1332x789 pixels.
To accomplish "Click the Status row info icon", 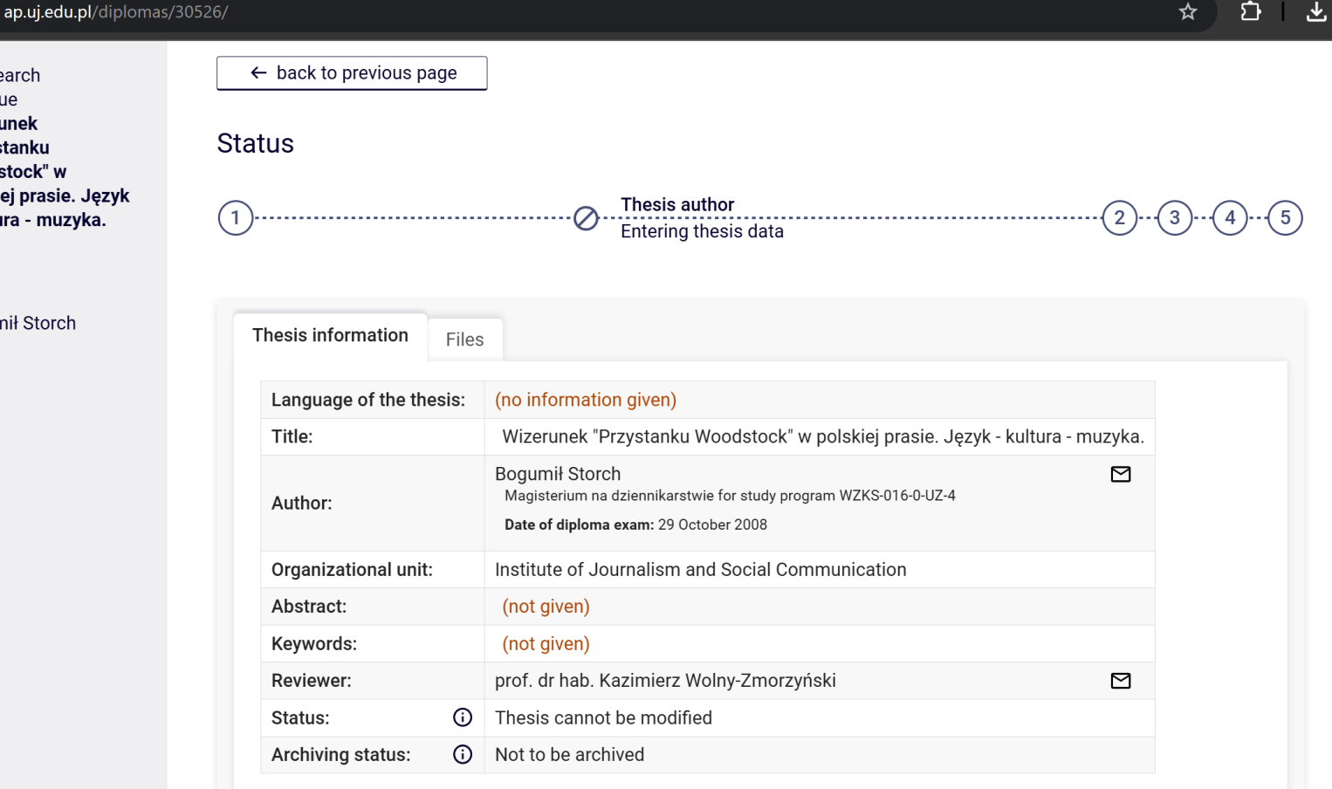I will 463,717.
